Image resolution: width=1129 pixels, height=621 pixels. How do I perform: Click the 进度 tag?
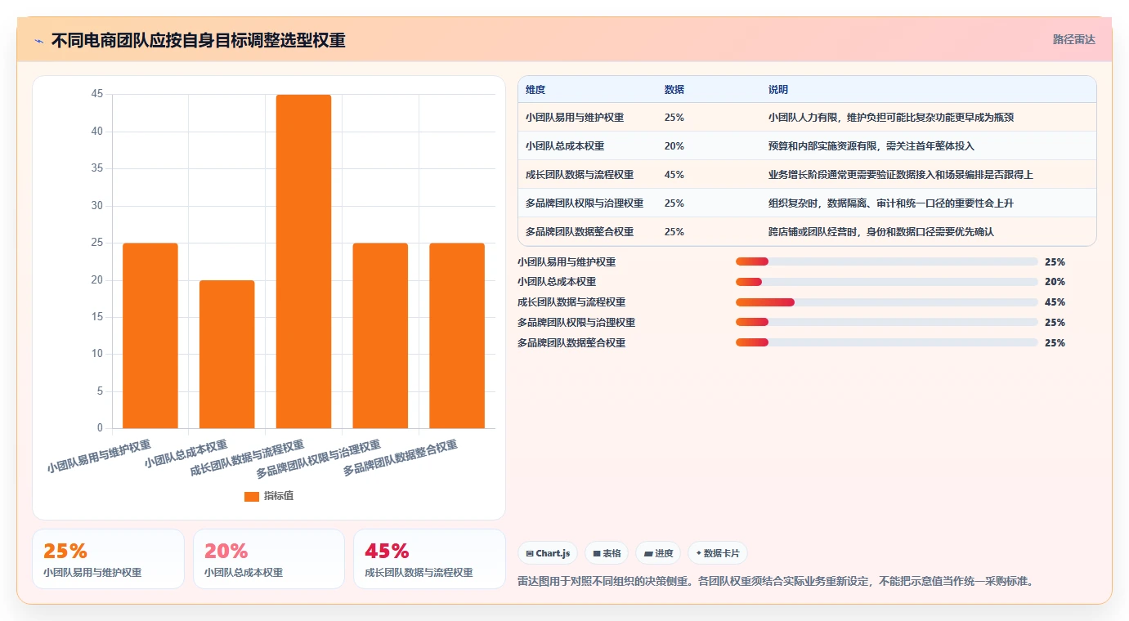[658, 553]
